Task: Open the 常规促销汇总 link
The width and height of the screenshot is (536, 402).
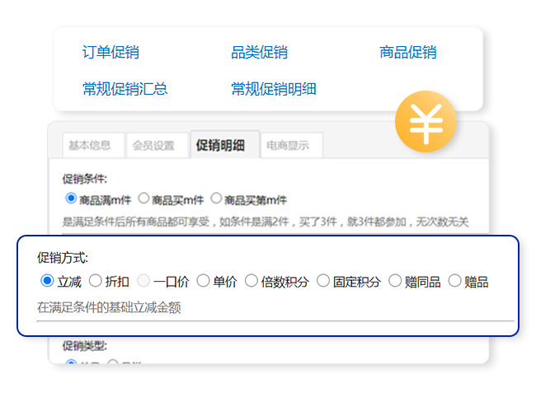Action: tap(125, 89)
